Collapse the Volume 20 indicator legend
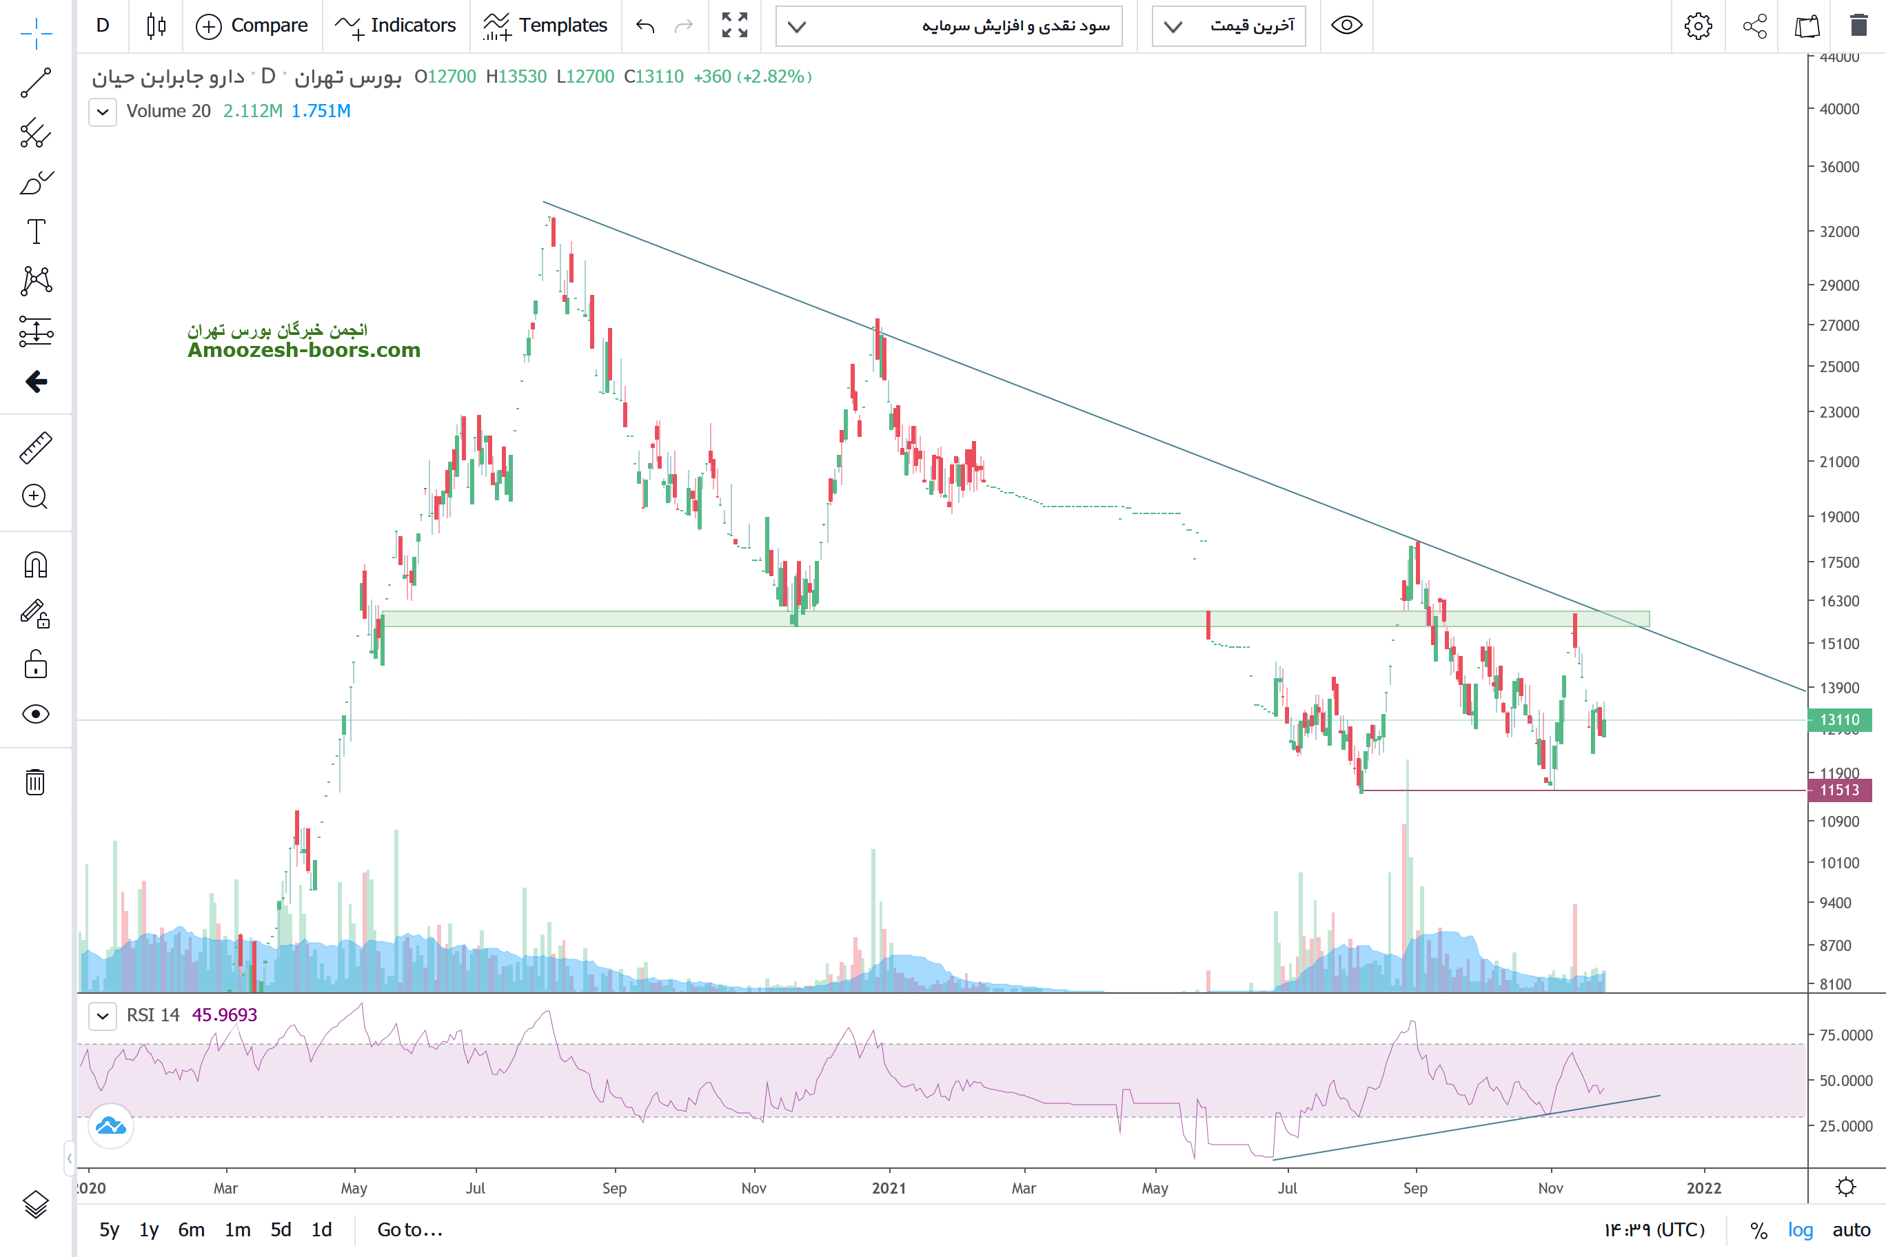Image resolution: width=1886 pixels, height=1257 pixels. click(x=103, y=112)
